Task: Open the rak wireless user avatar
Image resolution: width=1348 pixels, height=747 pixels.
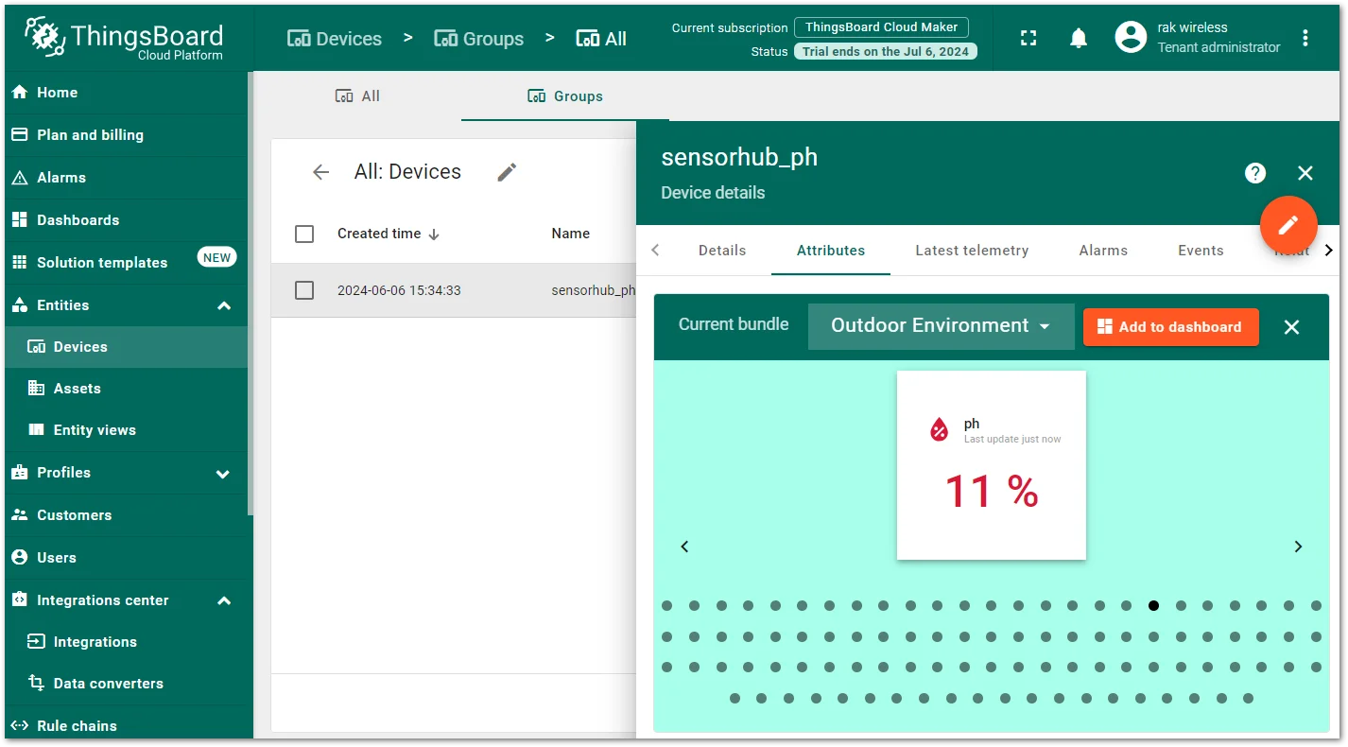Action: click(x=1131, y=38)
